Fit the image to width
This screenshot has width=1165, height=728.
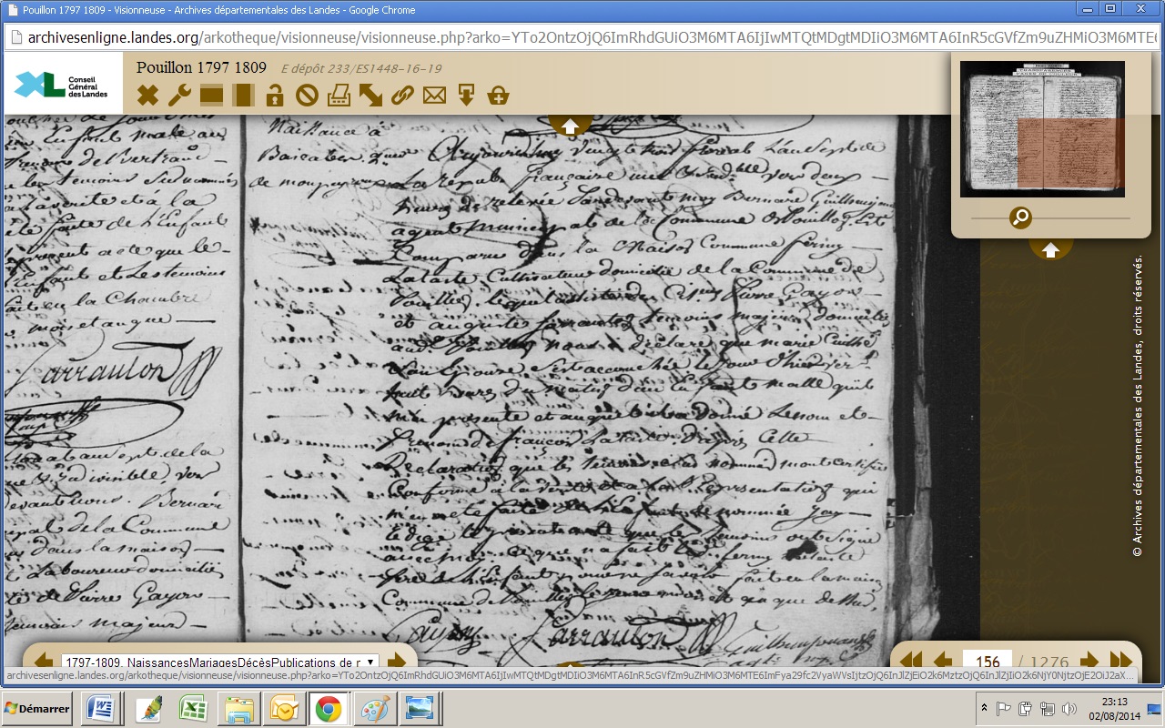tap(211, 95)
